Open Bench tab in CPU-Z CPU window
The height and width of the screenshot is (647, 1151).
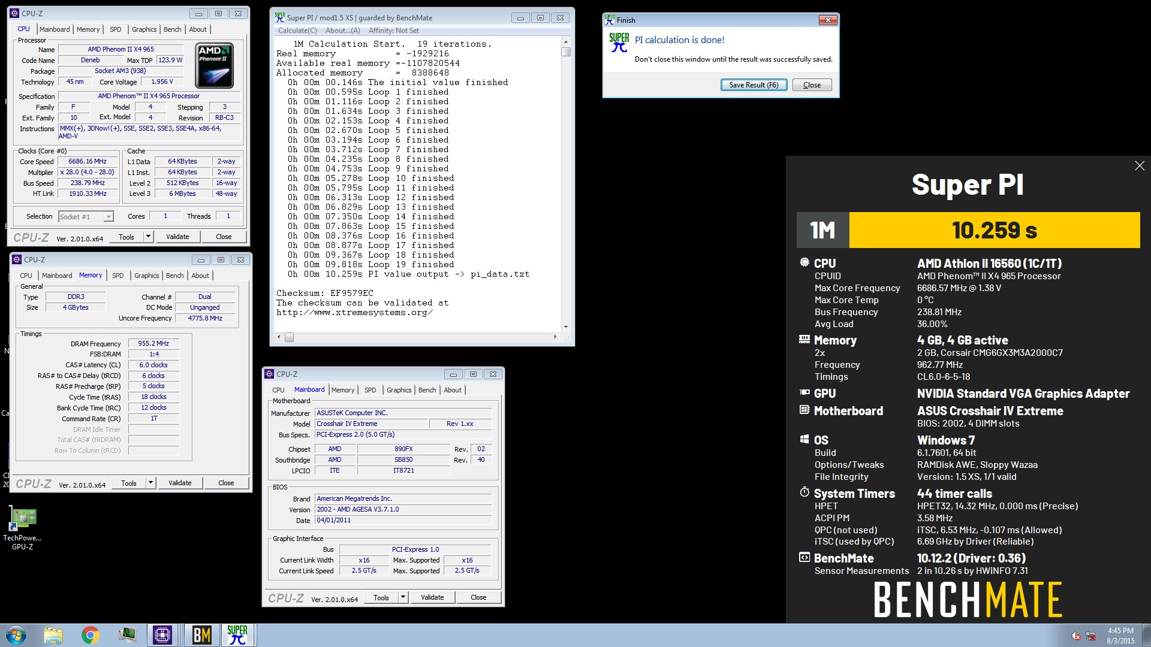[173, 29]
